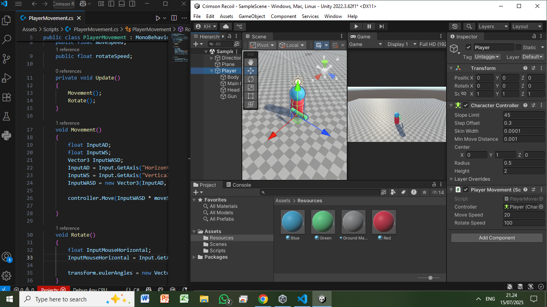Open the Pivot dropdown in Scene view
The width and height of the screenshot is (547, 307).
(262, 45)
